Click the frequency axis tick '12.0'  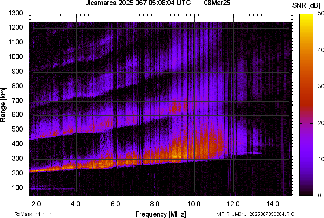pos(233,204)
